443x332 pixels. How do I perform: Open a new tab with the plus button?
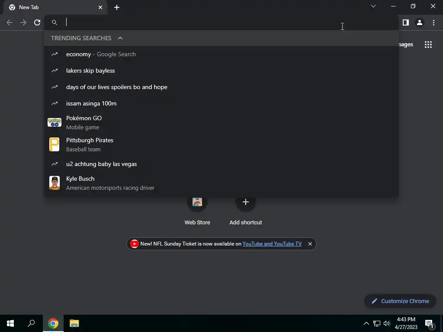117,7
